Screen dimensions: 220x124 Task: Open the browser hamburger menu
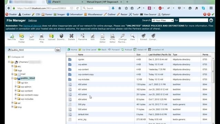pyautogui.click(x=211, y=8)
